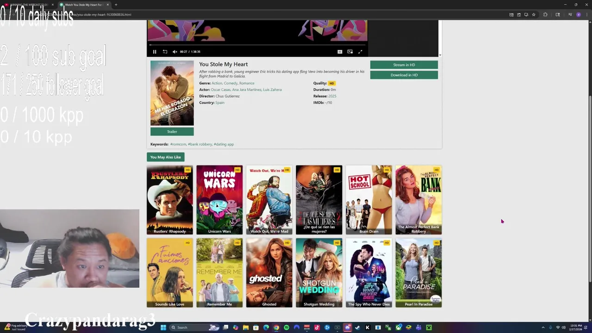Screen dimensions: 592x333
Task: Open Fog advisory weather widget
Action: tap(15, 327)
